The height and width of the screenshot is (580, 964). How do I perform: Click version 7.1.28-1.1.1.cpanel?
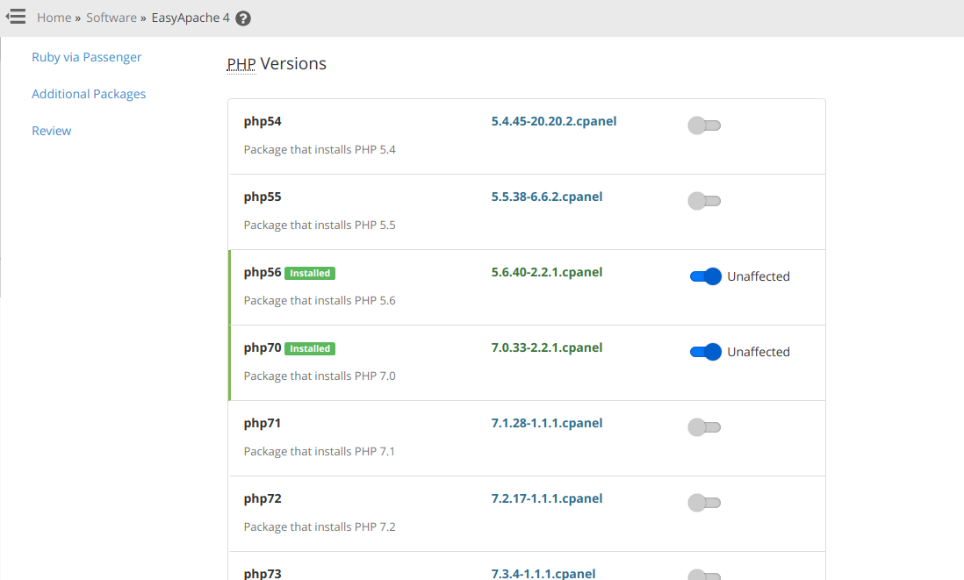click(x=547, y=423)
